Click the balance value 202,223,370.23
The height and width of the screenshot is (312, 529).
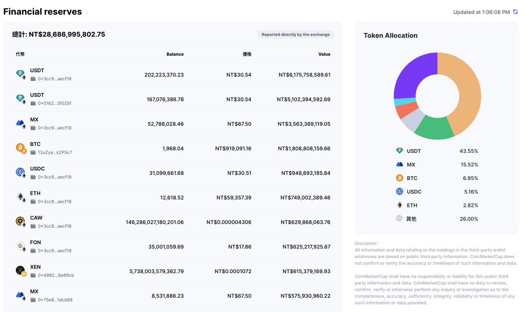(164, 75)
